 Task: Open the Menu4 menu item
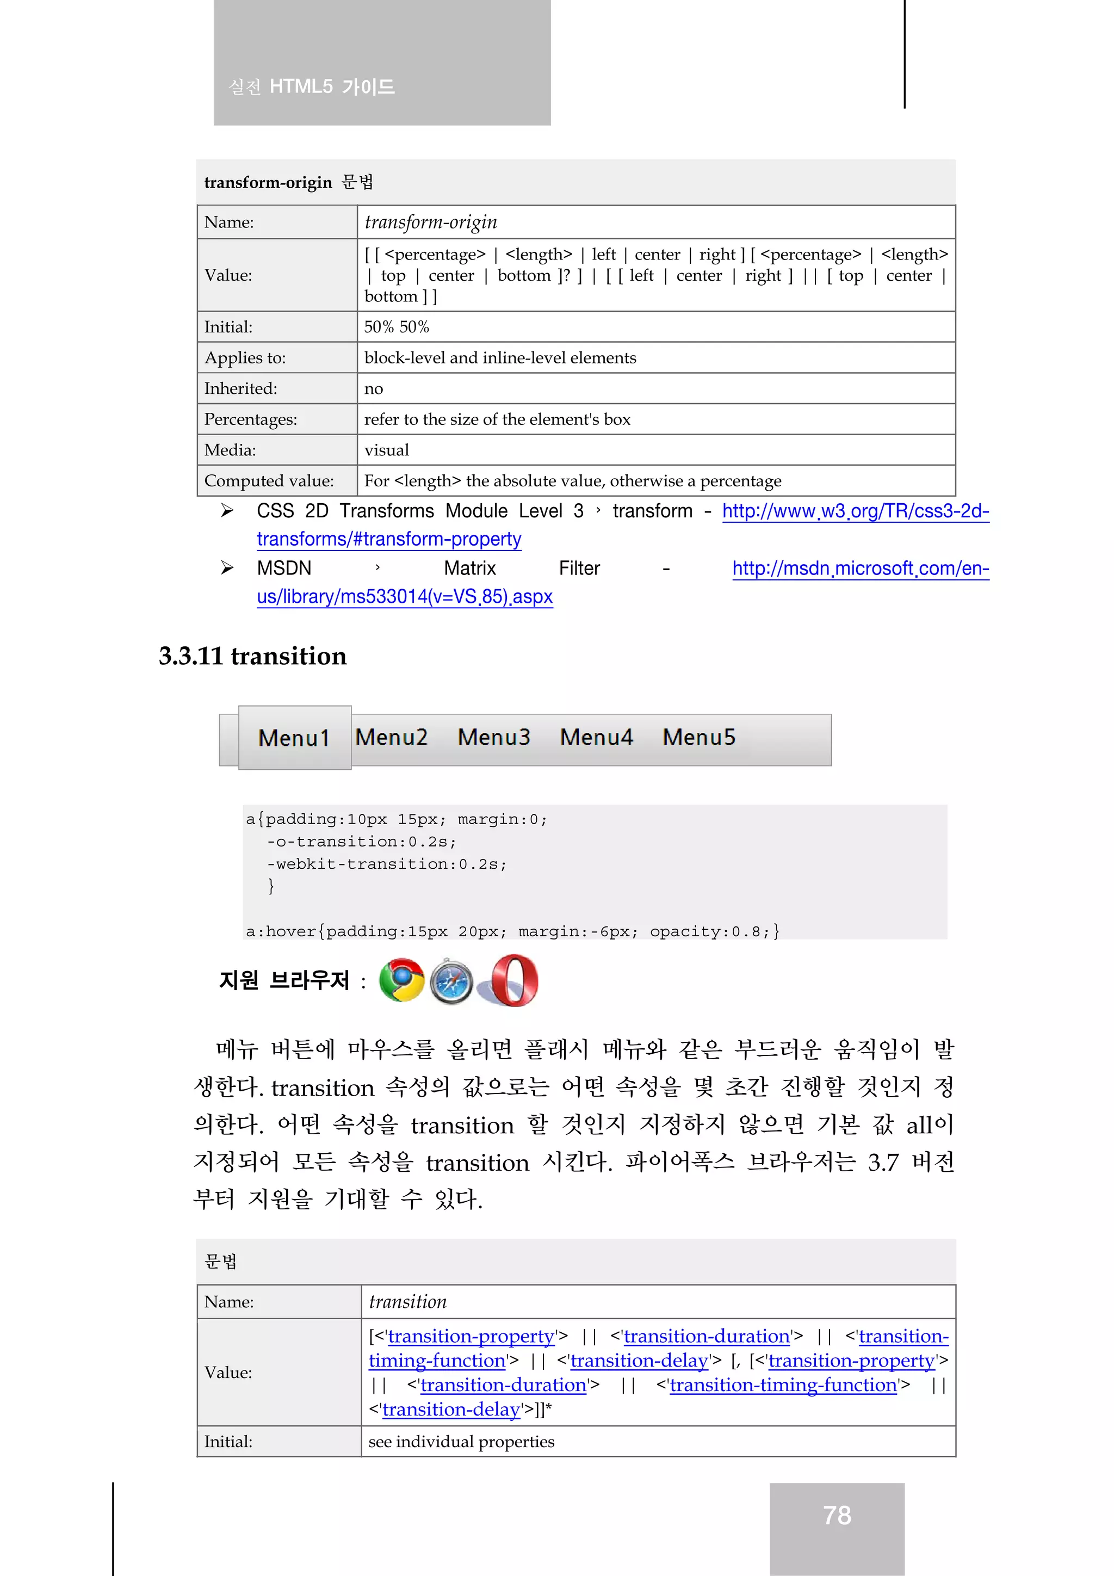click(x=596, y=737)
